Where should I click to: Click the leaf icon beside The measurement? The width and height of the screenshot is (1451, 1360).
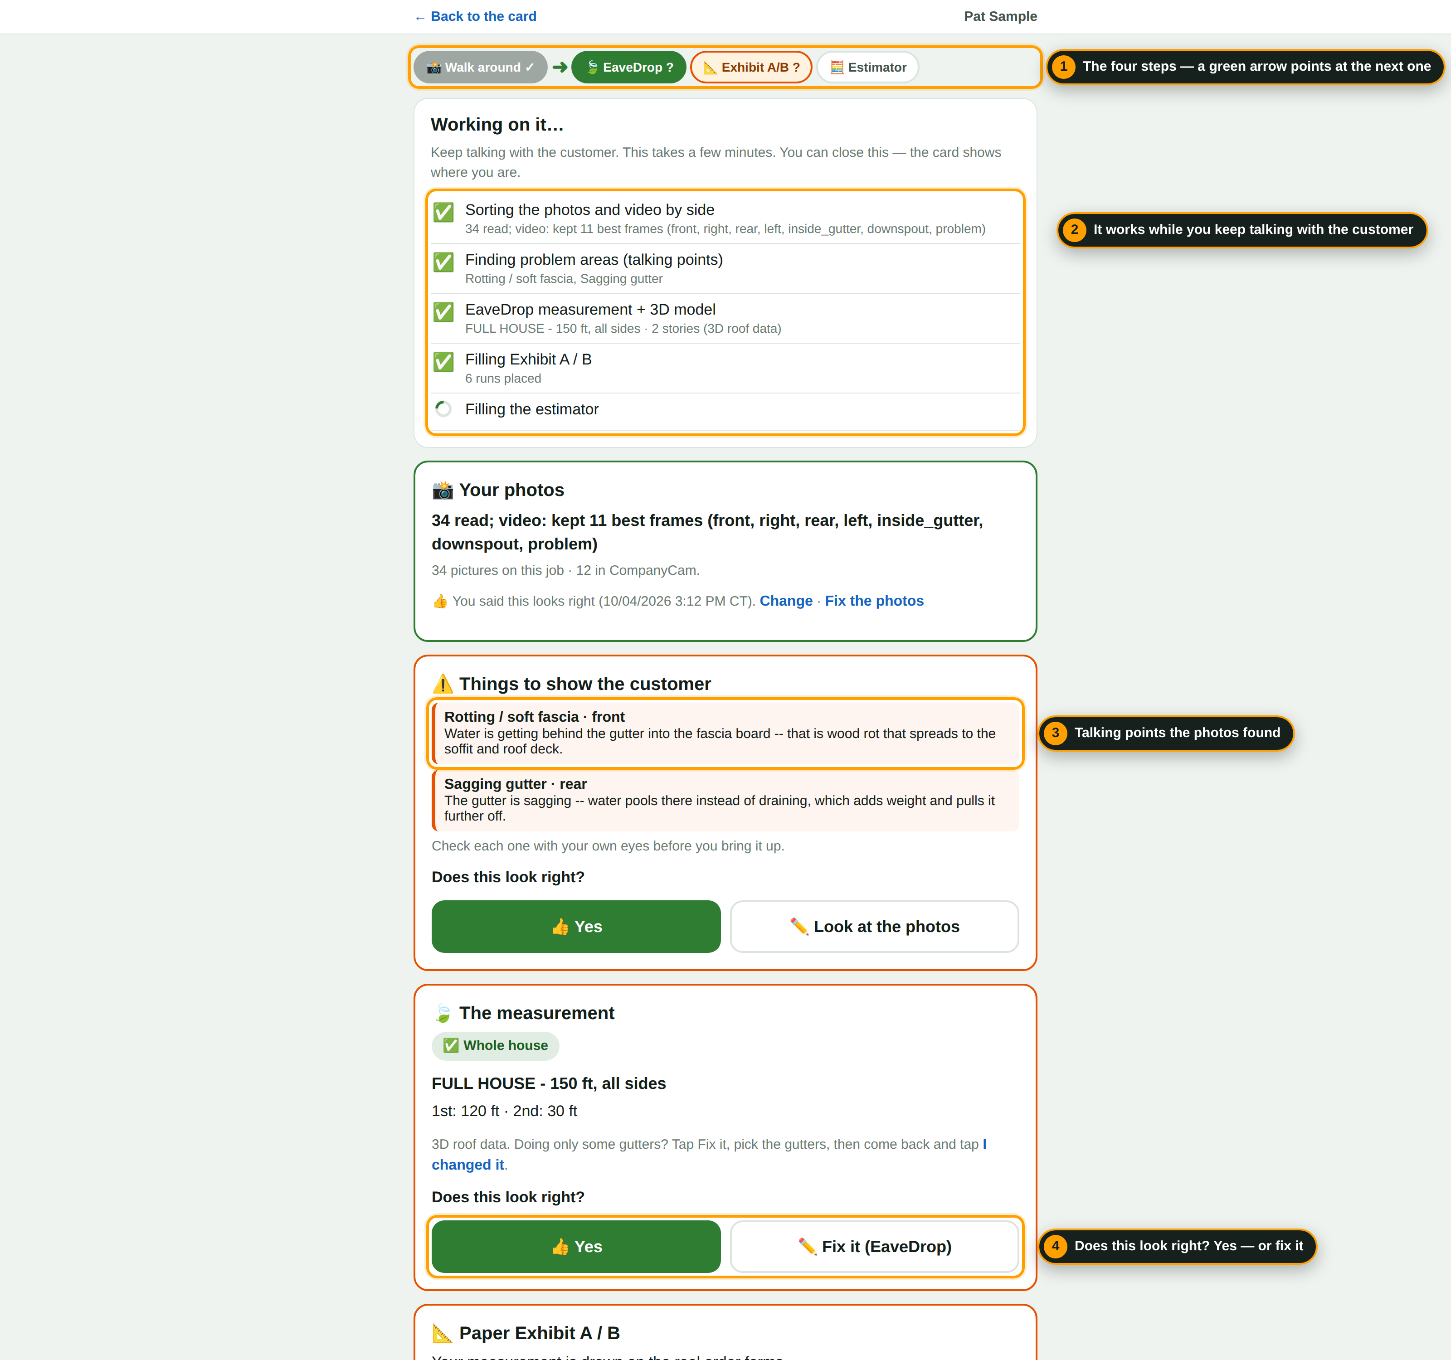pos(442,1014)
